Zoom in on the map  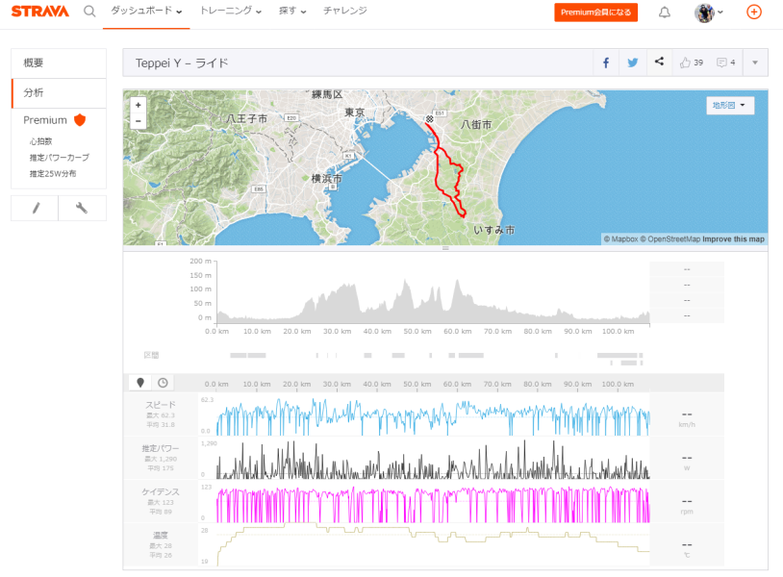139,105
